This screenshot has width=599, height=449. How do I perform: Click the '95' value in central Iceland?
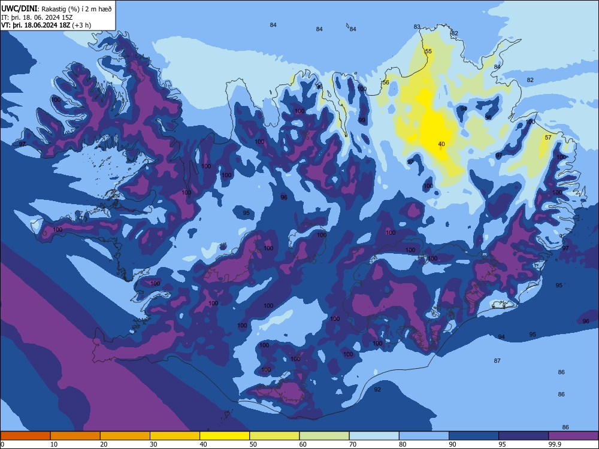click(x=246, y=213)
